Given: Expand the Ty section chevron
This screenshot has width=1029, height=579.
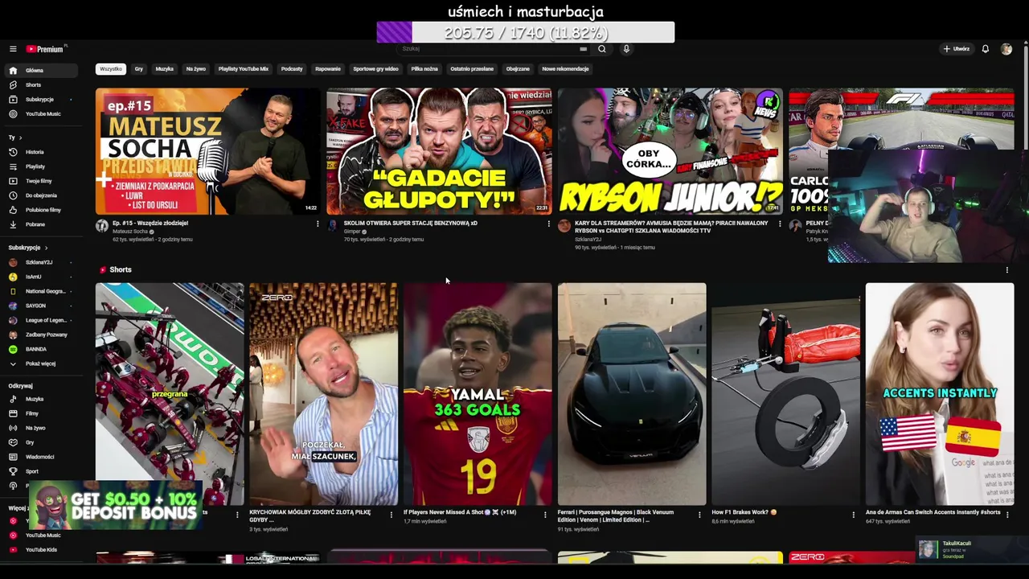Looking at the screenshot, I should pos(22,138).
